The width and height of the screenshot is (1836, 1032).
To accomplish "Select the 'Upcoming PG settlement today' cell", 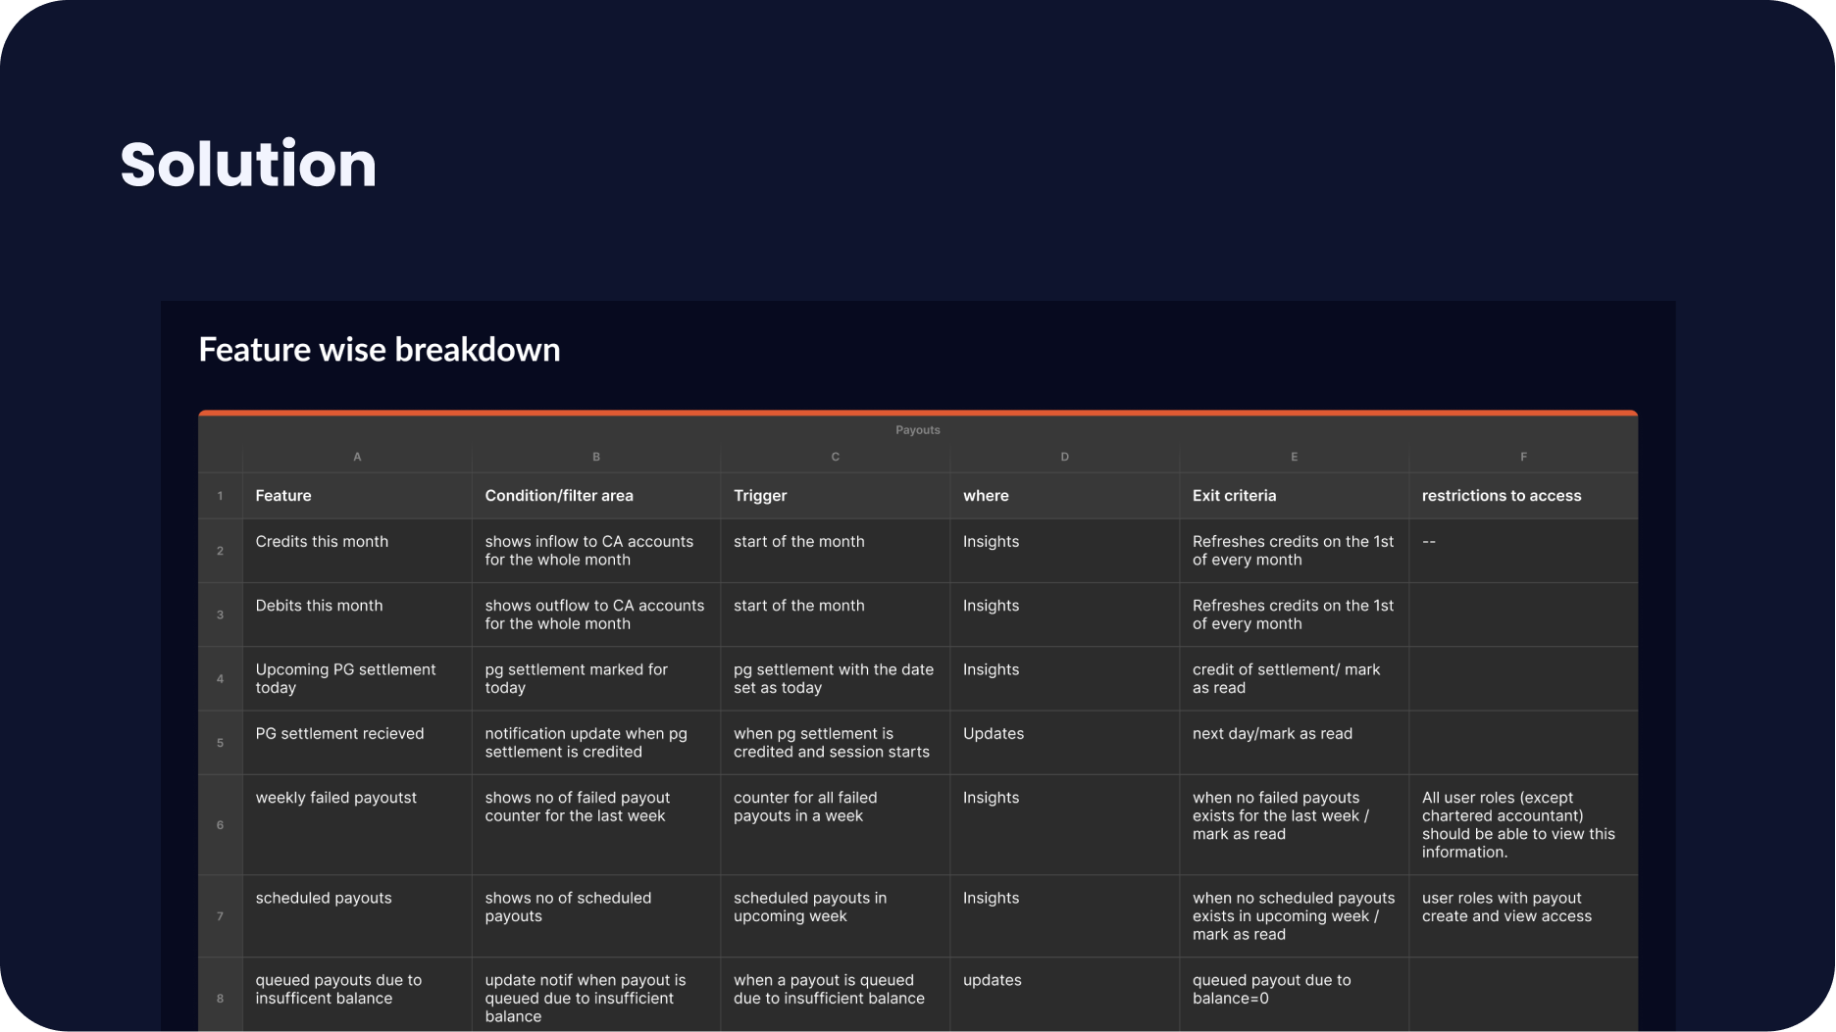I will pos(357,678).
